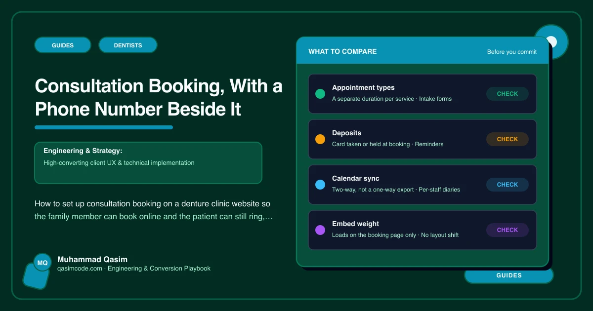This screenshot has height=311, width=593.
Task: Click the qasimcode.com byline text
Action: 134,269
